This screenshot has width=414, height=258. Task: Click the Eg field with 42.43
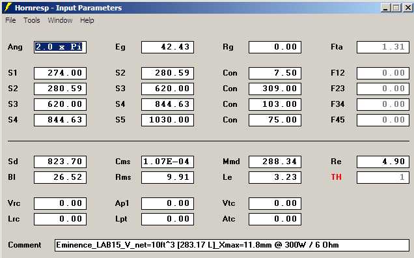click(168, 48)
